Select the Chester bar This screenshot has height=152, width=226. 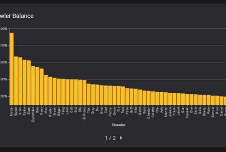tap(149, 98)
